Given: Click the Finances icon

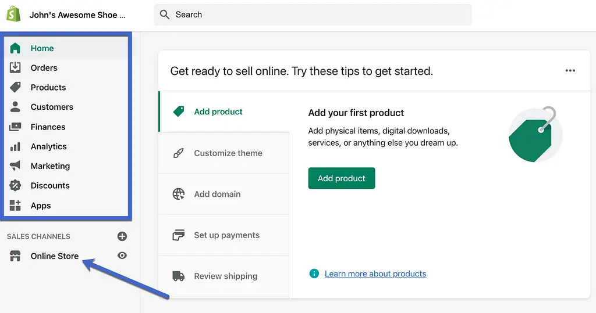Looking at the screenshot, I should tap(15, 127).
